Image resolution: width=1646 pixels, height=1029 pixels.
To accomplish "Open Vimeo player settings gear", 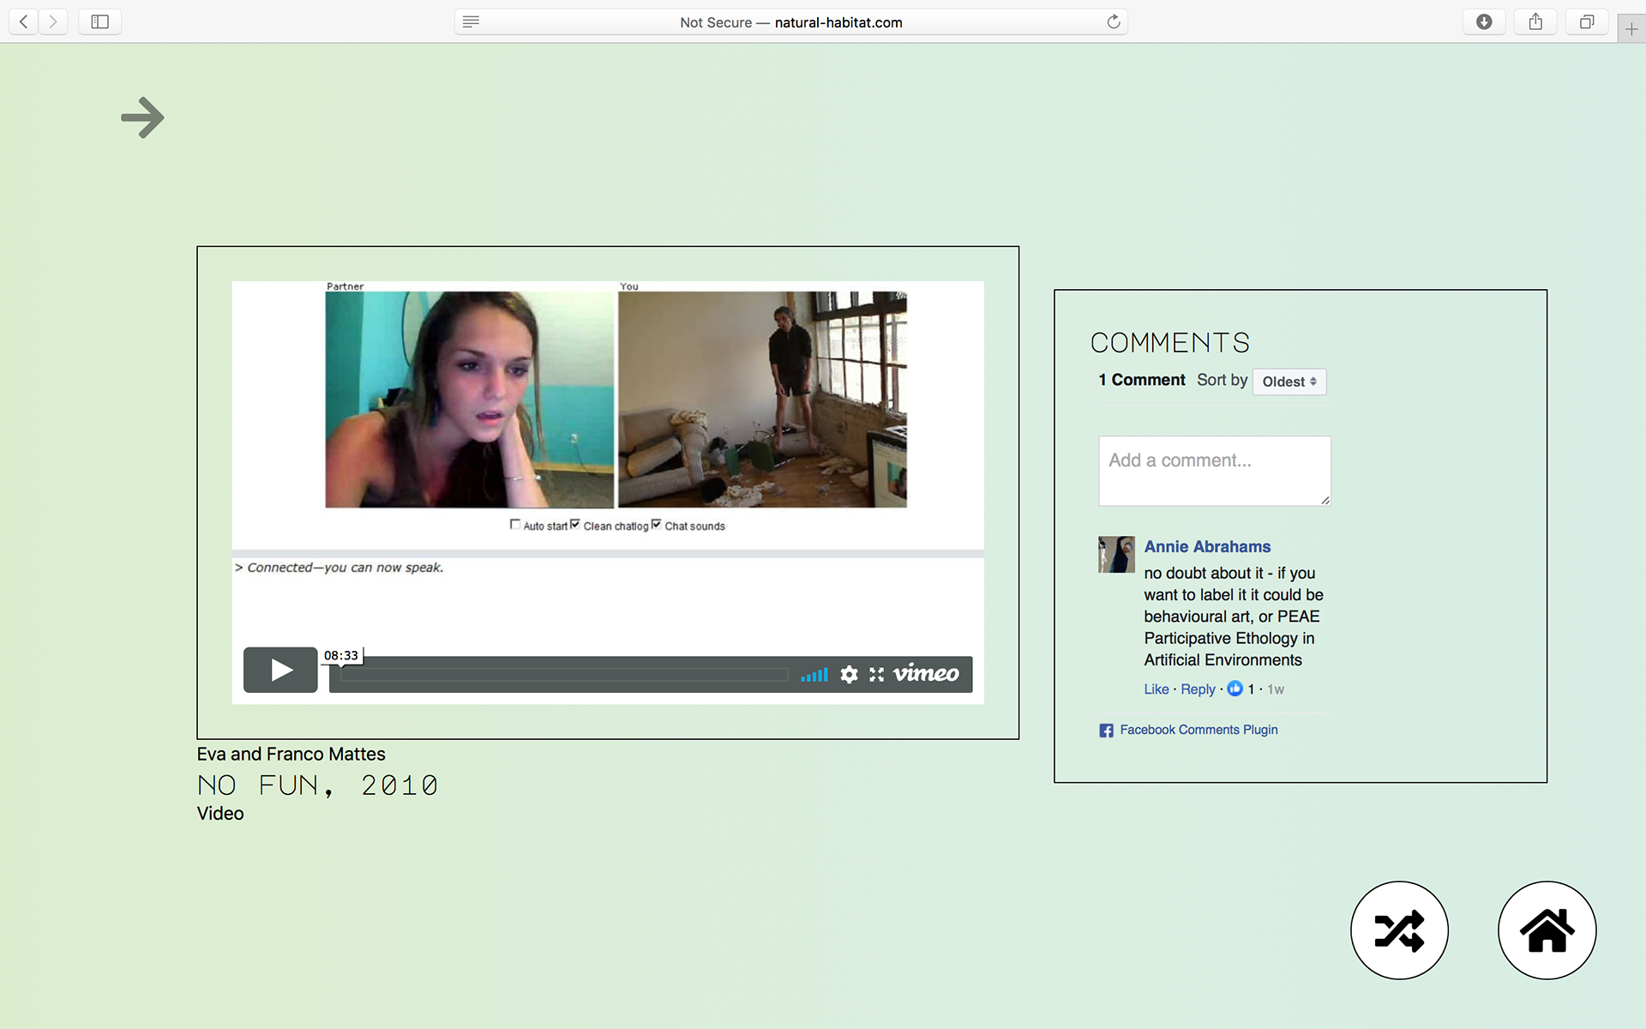I will pos(849,675).
